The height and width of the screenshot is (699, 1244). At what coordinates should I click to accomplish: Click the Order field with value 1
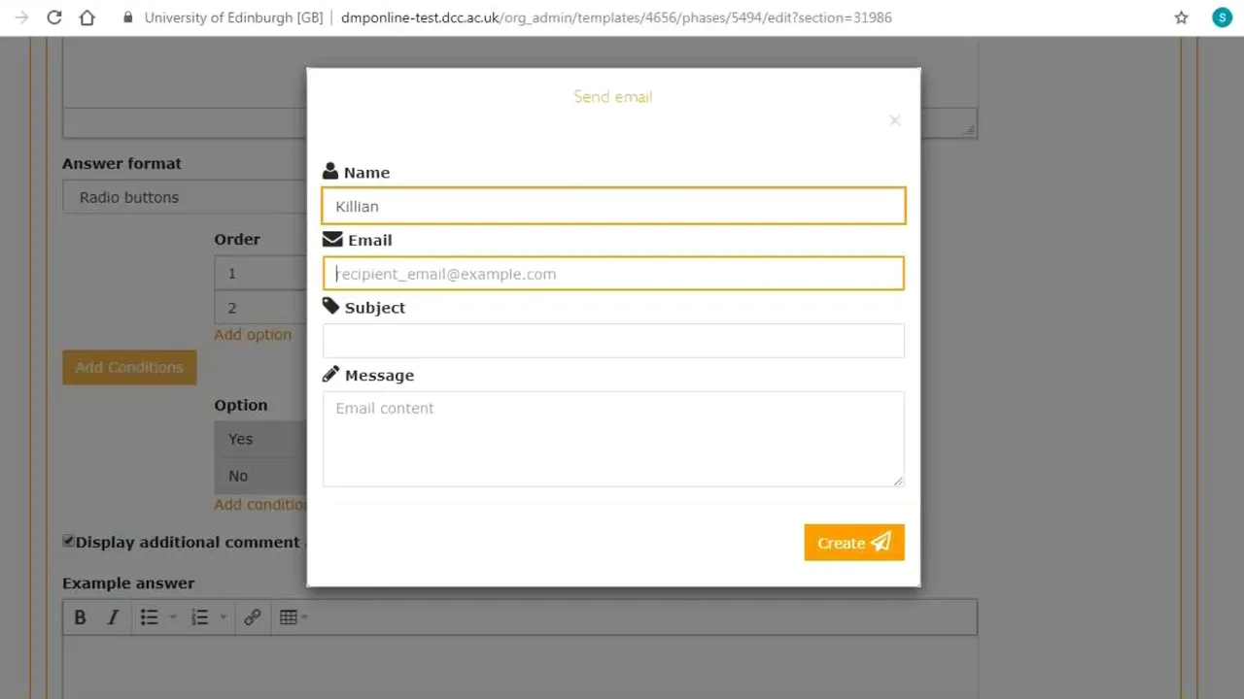click(260, 273)
